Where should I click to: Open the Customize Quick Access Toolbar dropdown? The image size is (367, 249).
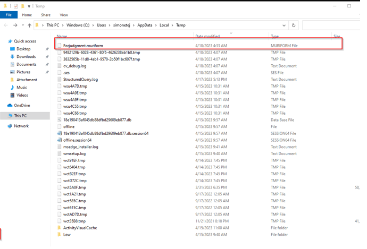[29, 6]
